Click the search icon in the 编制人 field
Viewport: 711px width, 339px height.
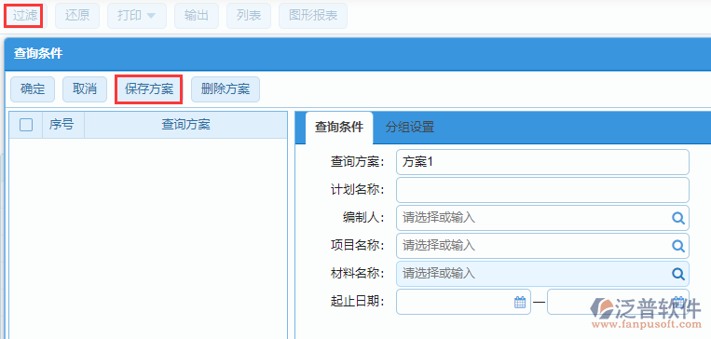[x=677, y=218]
